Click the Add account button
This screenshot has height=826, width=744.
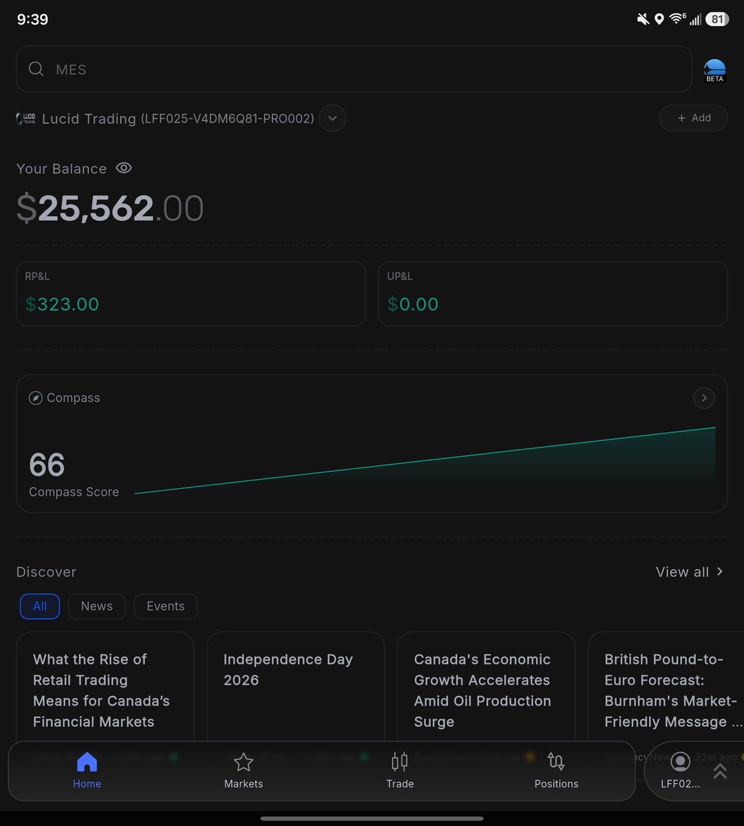point(694,118)
